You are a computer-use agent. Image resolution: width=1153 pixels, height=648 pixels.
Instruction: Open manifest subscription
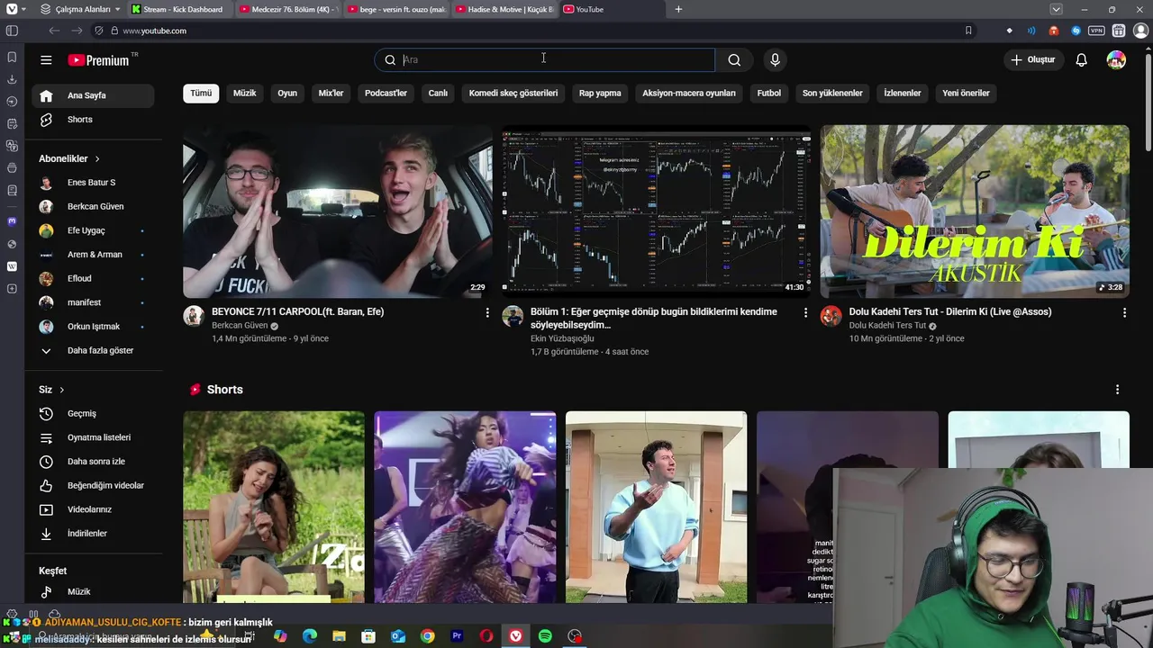point(93,303)
